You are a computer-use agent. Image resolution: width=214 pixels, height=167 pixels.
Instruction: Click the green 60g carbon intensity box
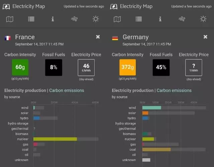point(20,67)
